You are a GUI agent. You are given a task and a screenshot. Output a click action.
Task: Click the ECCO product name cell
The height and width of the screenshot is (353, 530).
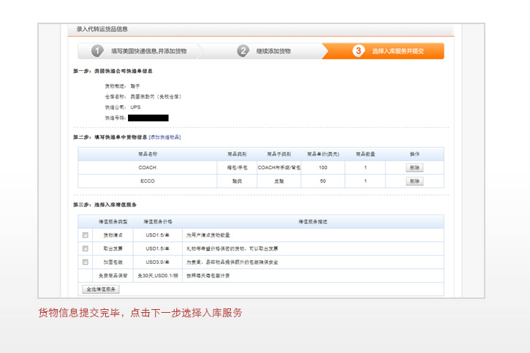[x=148, y=181]
